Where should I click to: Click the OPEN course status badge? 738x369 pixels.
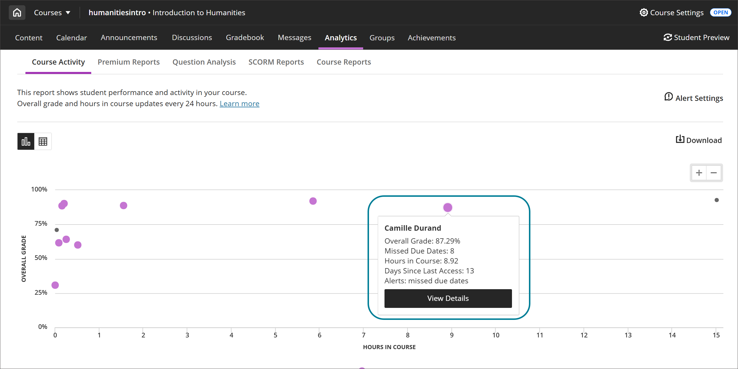pos(720,12)
